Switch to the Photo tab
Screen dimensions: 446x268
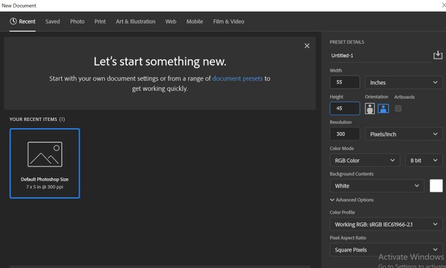coord(77,22)
